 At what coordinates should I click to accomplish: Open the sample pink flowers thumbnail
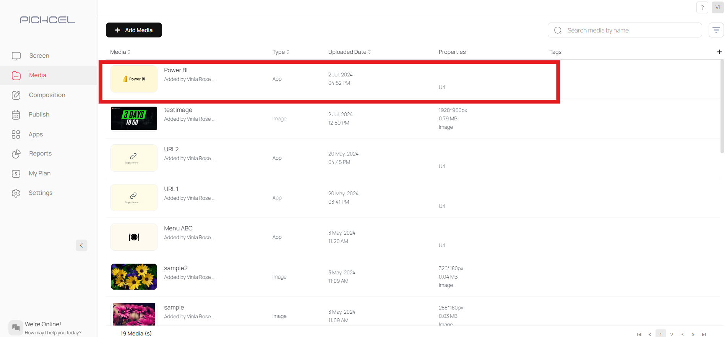tap(134, 314)
